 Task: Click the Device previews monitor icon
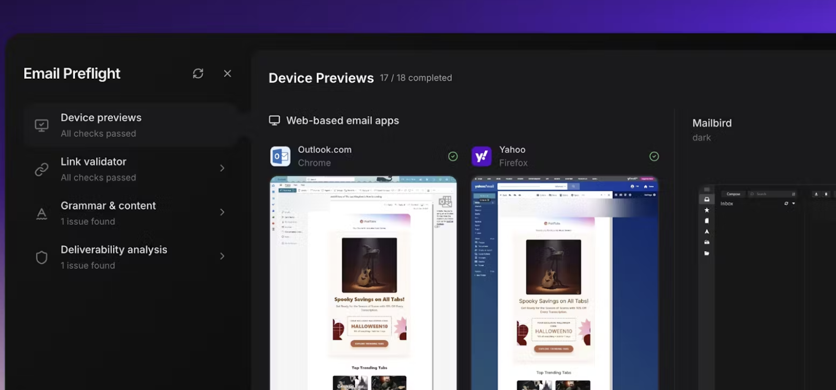tap(41, 125)
